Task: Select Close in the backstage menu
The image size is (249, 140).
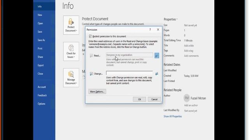Action: [44, 74]
